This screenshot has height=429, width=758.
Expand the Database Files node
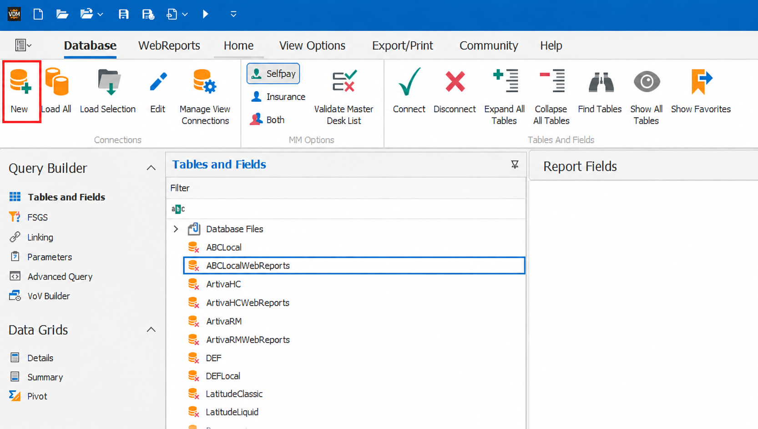(176, 229)
